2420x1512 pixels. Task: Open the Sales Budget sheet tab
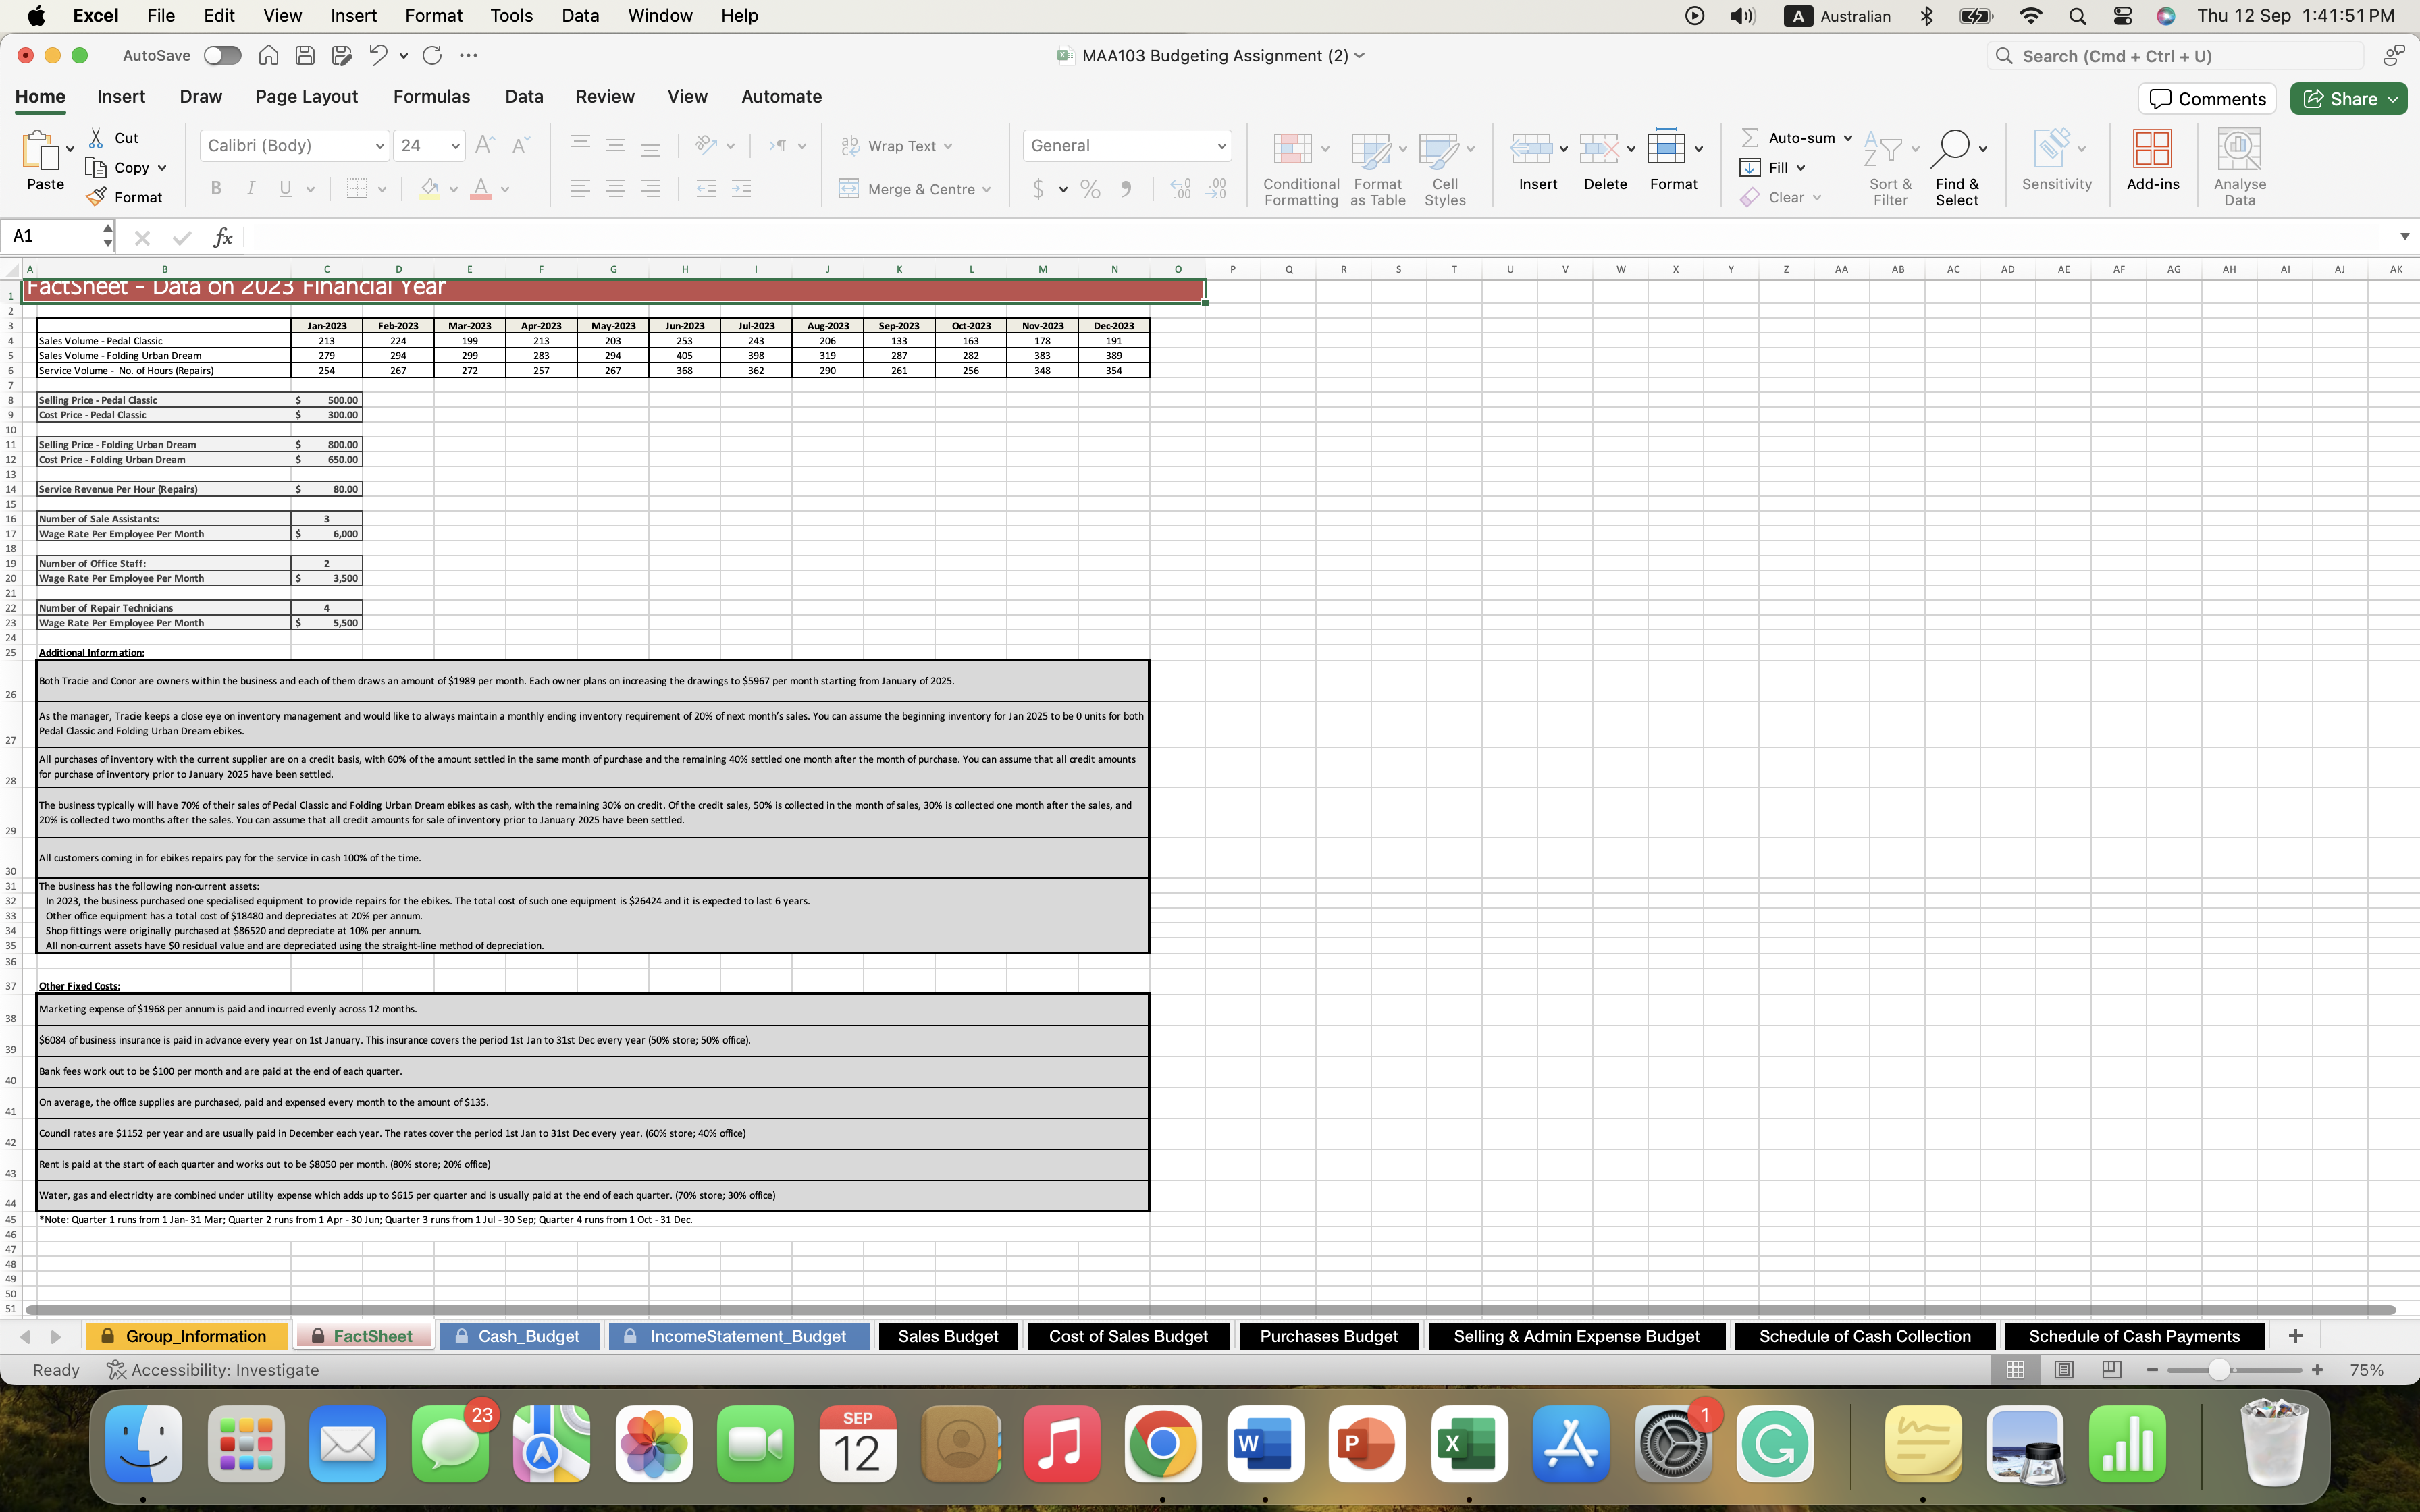coord(947,1336)
